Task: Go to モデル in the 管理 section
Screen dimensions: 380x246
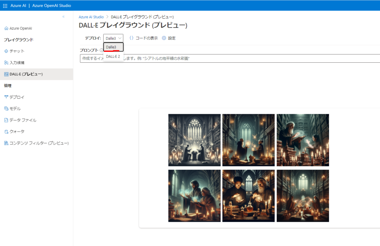Action: (x=15, y=108)
